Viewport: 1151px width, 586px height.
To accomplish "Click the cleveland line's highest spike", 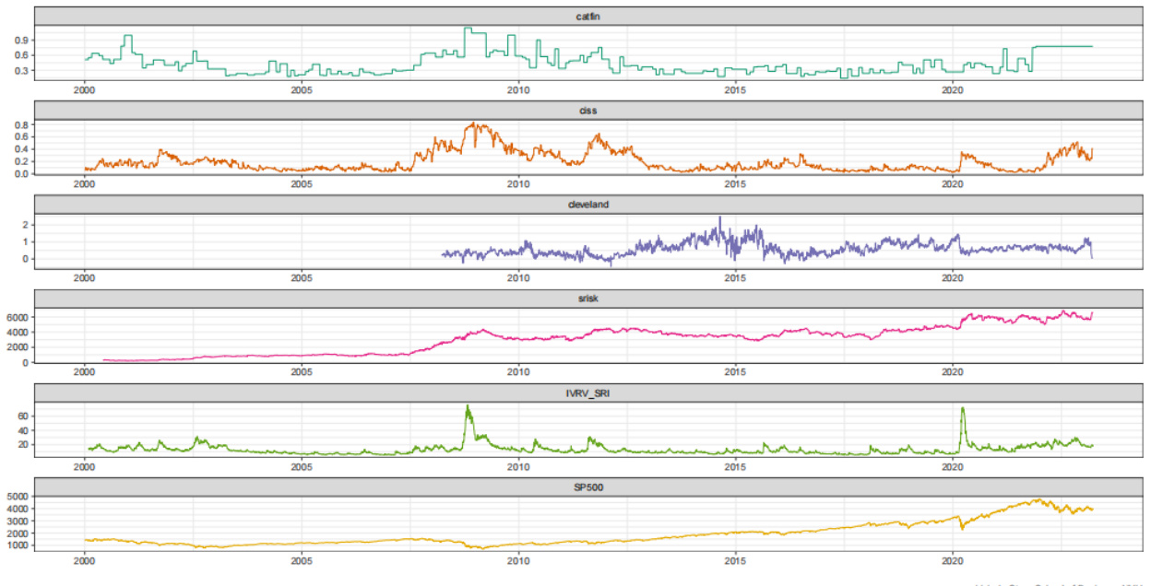I will (720, 218).
